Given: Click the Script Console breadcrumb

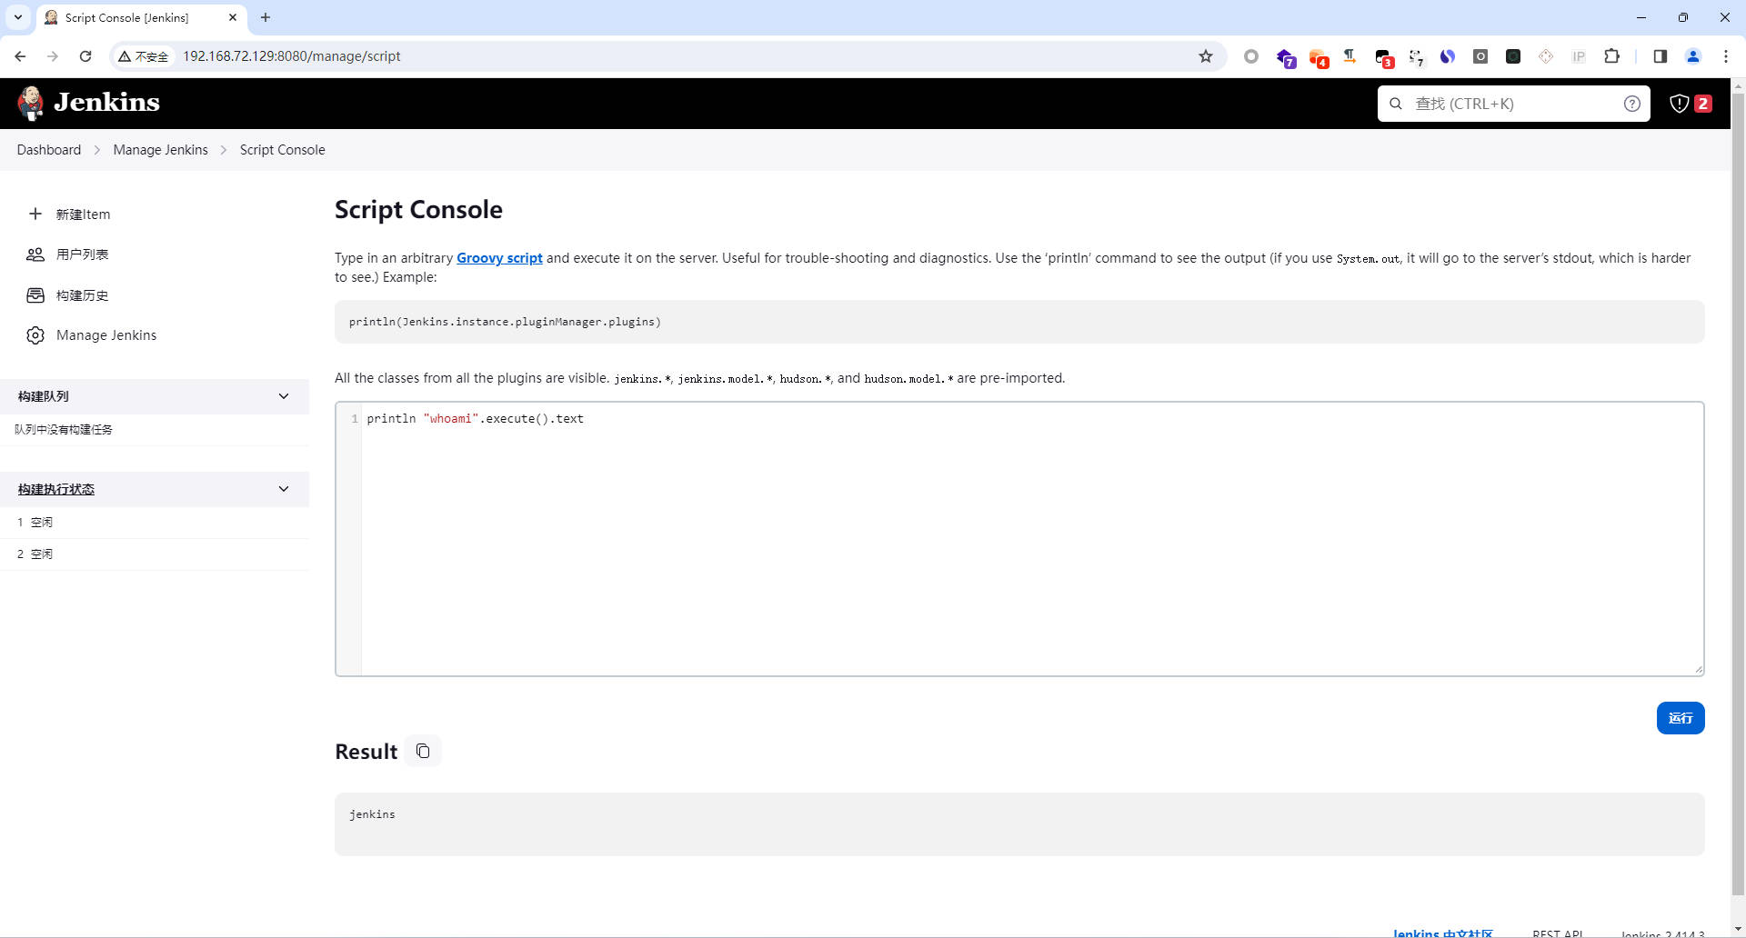Looking at the screenshot, I should (x=282, y=150).
